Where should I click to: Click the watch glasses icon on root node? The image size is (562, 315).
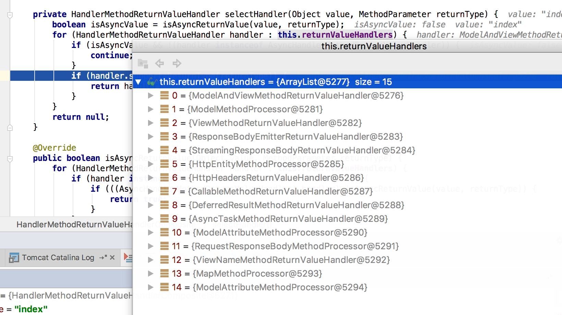tap(152, 82)
